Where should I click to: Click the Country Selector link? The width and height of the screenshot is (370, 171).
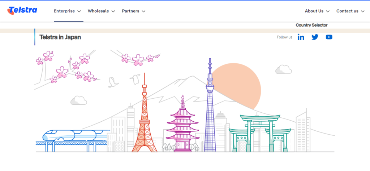311,25
